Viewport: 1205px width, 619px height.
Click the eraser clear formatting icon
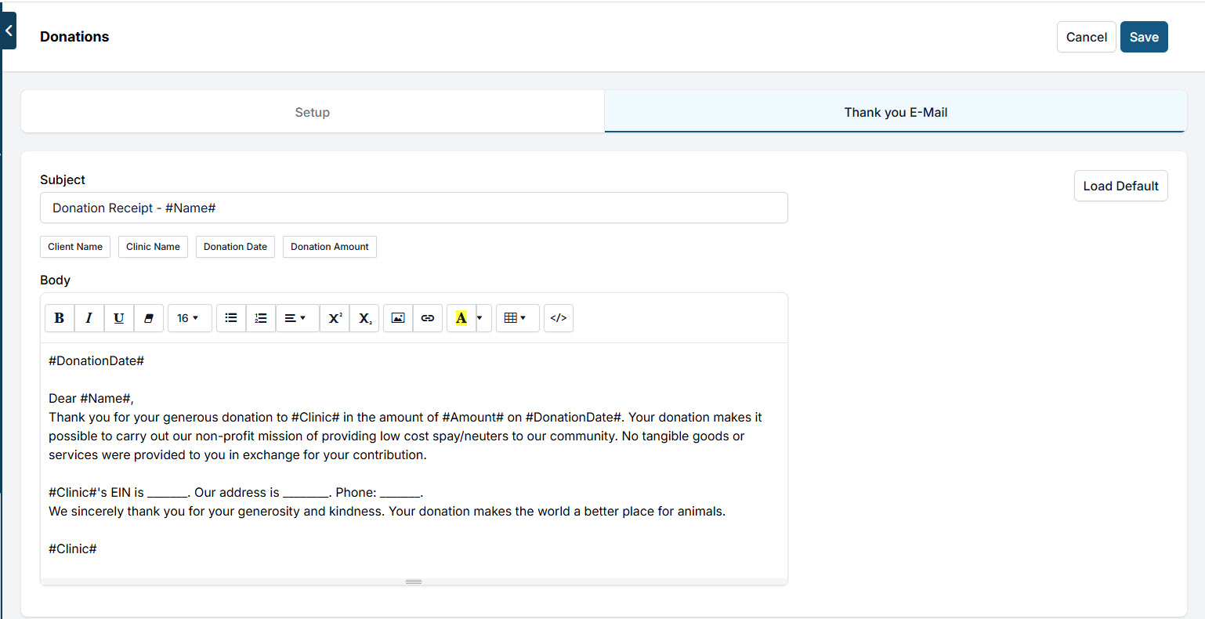(148, 318)
